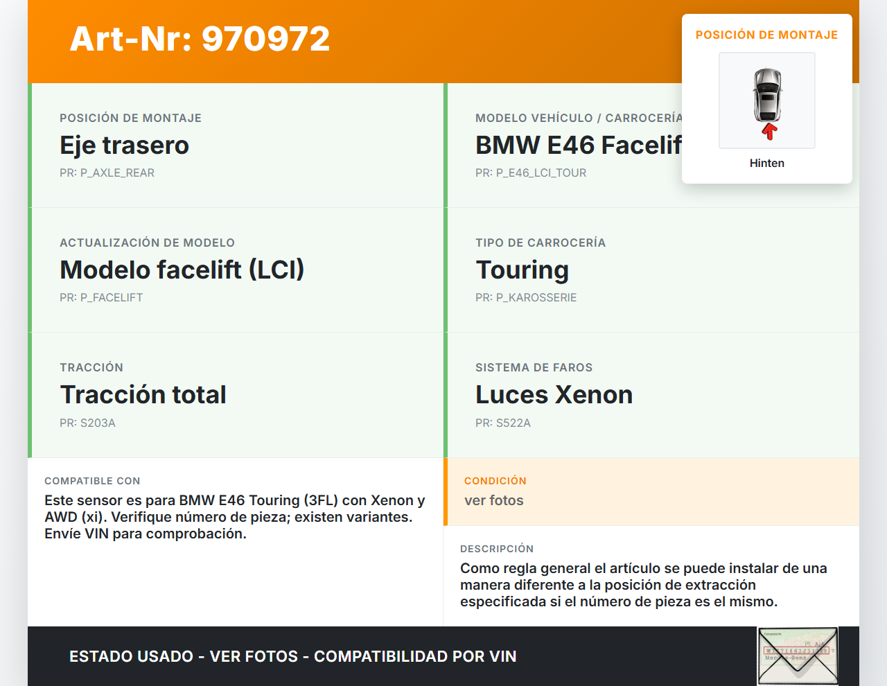Select the 'Art-Nr: 970972' heading

(200, 39)
